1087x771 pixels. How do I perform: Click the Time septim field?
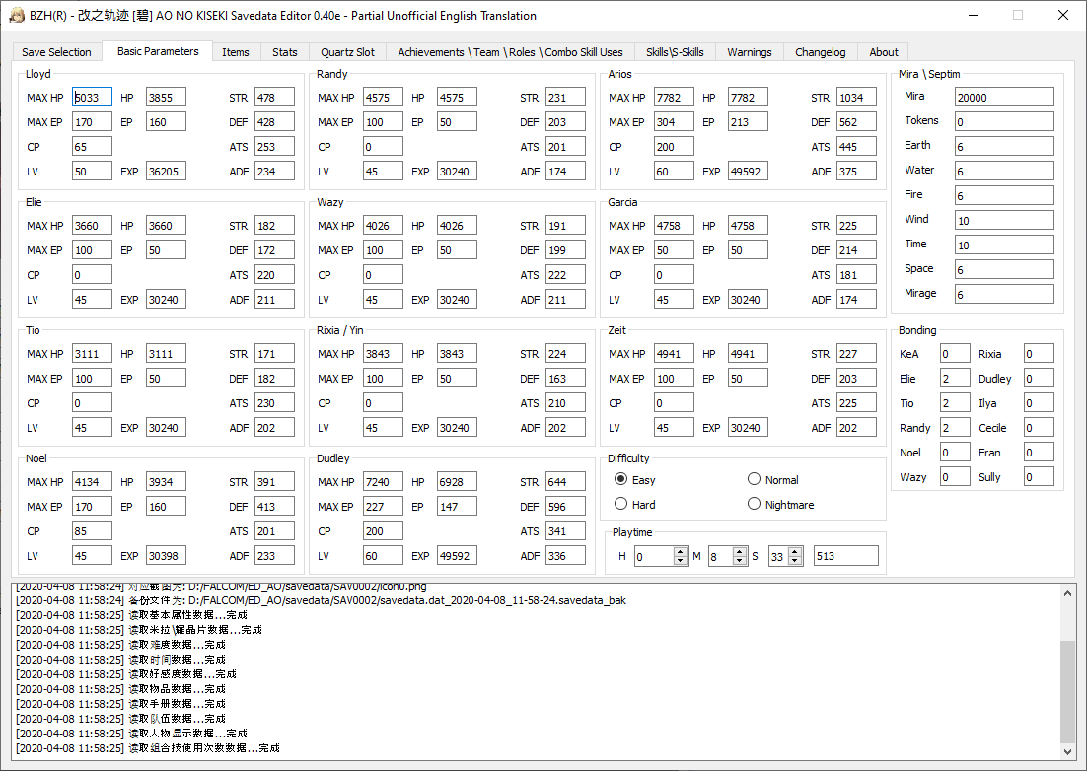[1004, 245]
